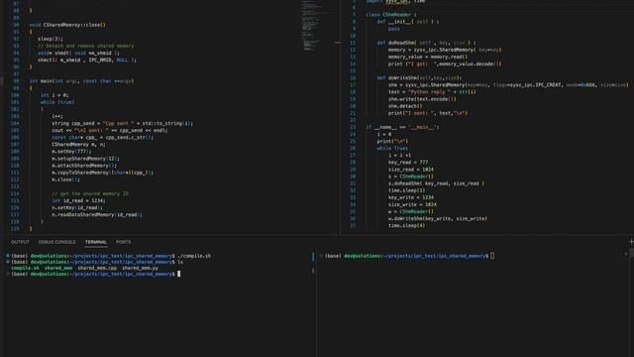Viewport: 634px width, 357px height.
Task: Switch to the OUTPUT panel tab
Action: pyautogui.click(x=20, y=242)
